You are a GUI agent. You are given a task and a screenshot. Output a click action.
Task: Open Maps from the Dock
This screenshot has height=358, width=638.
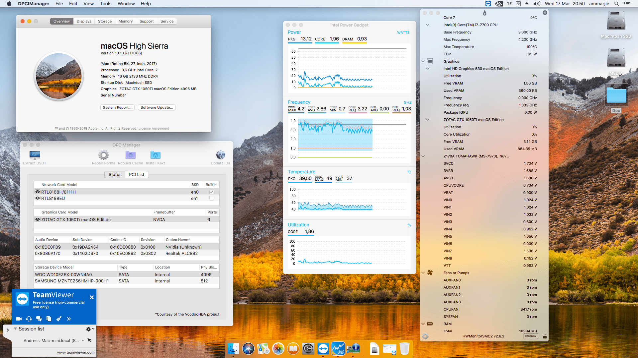[x=263, y=349]
